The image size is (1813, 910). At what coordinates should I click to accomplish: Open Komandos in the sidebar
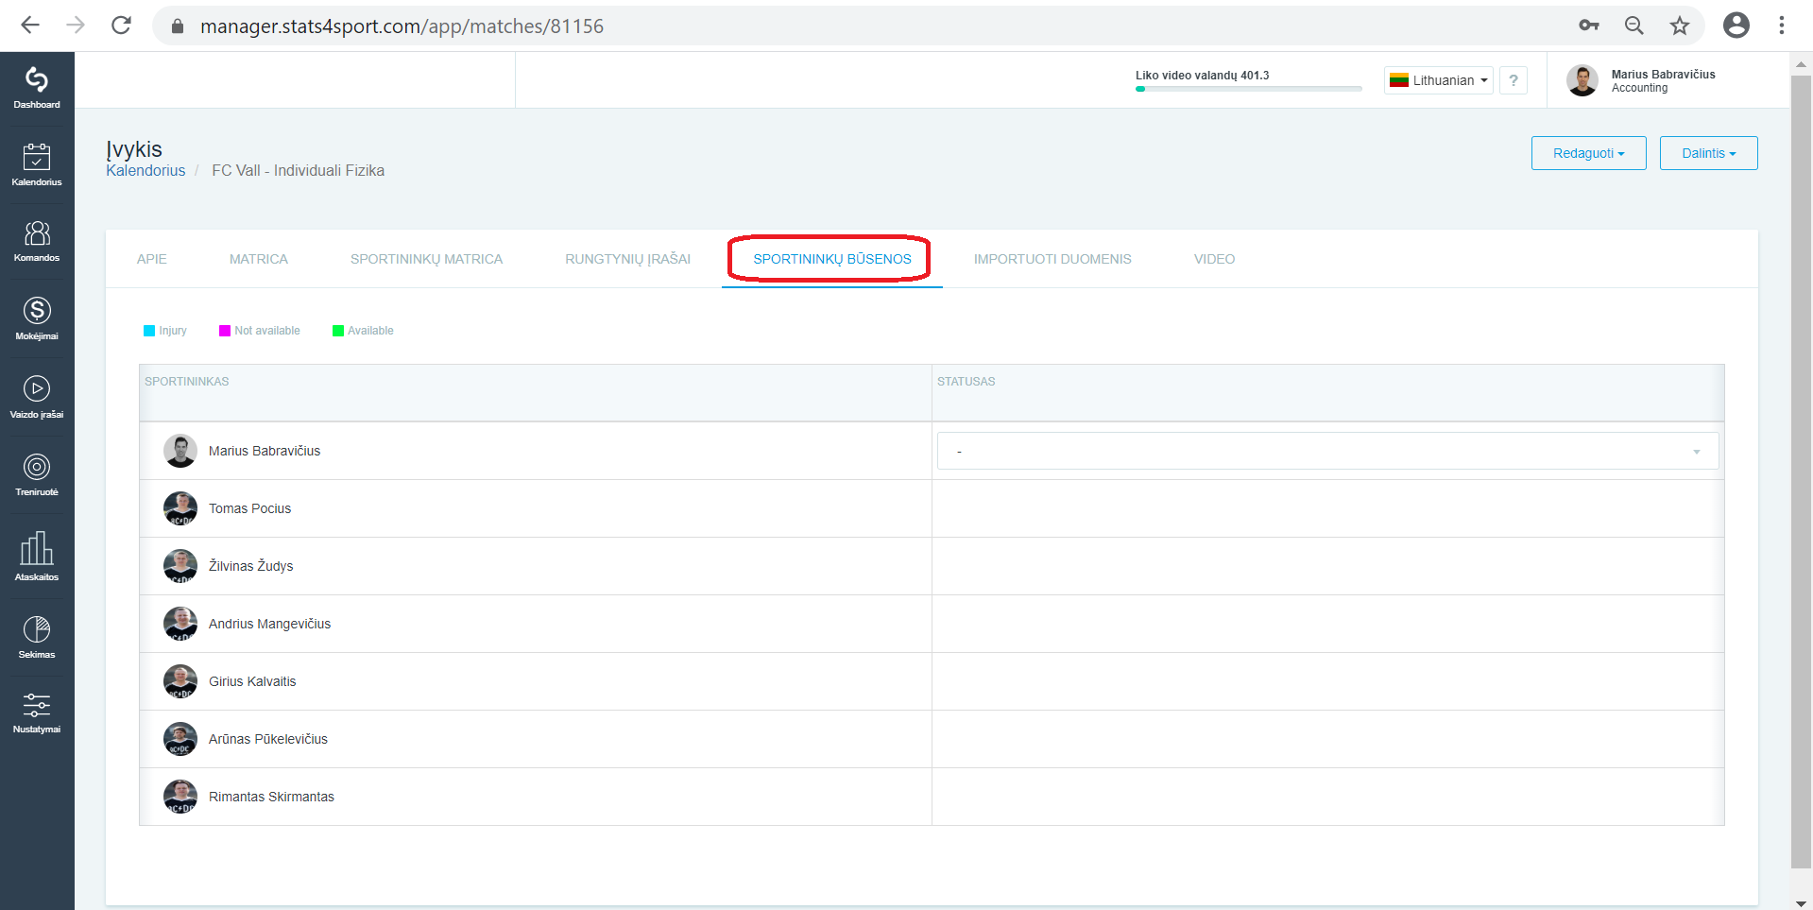pos(37,241)
